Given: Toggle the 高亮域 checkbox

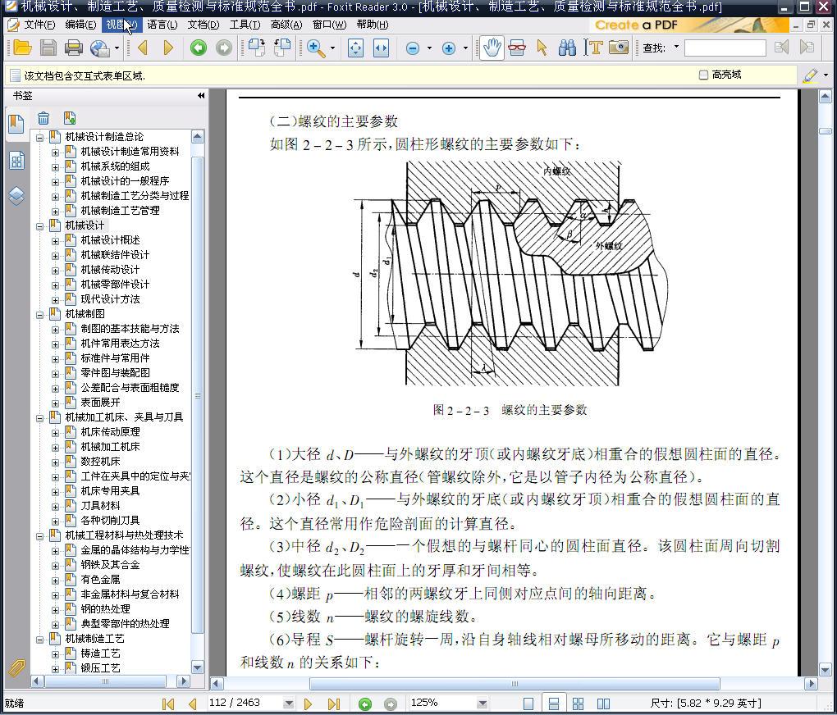Looking at the screenshot, I should (x=703, y=75).
